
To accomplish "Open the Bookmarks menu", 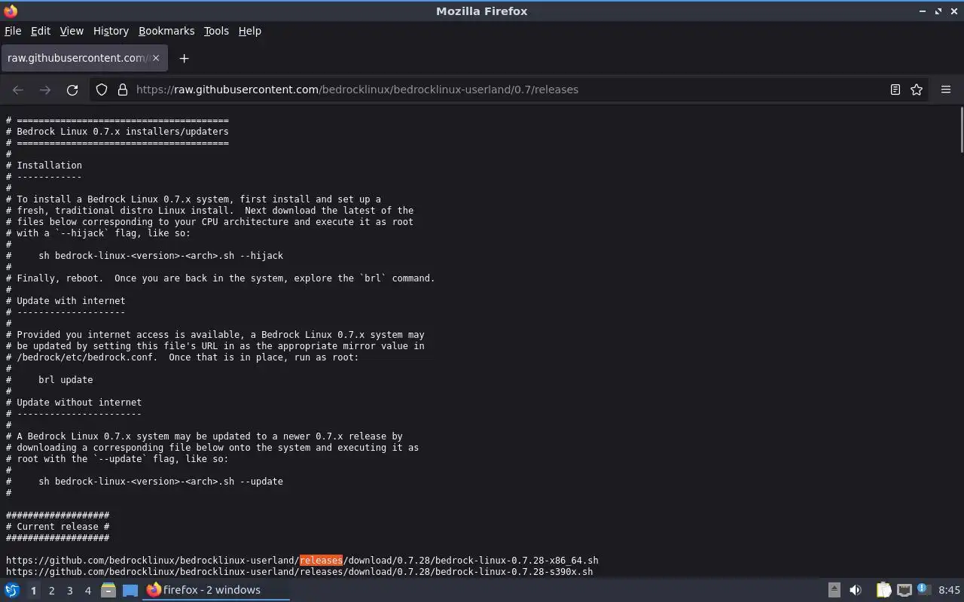I will [166, 31].
